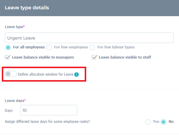The image size is (179, 139).
Task: Choose the For few employees radio button
Action: (x=49, y=48)
